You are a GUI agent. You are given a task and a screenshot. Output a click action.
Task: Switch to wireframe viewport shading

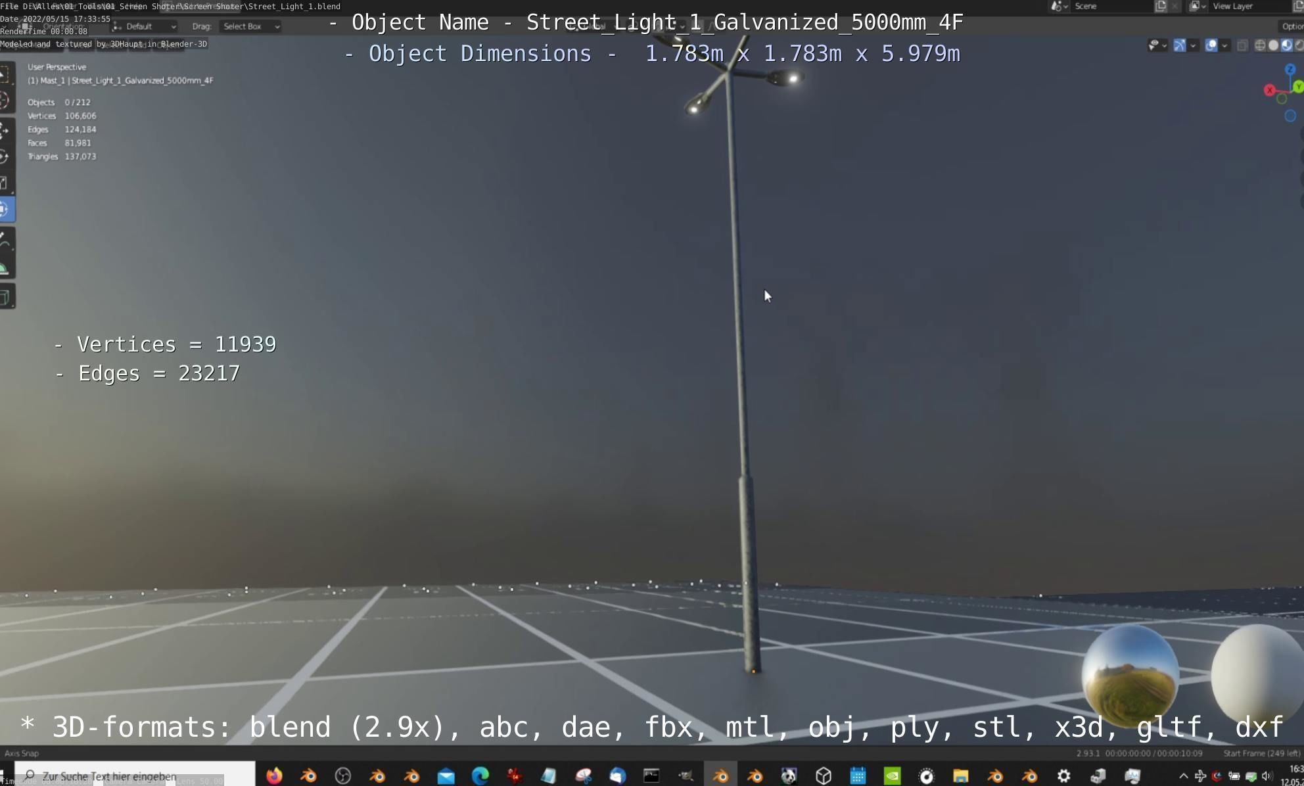[1260, 45]
